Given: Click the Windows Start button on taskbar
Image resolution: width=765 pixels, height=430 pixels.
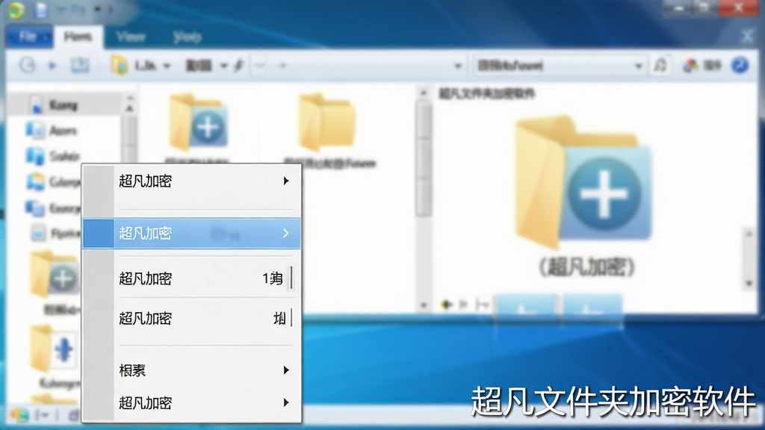Looking at the screenshot, I should pos(19,415).
